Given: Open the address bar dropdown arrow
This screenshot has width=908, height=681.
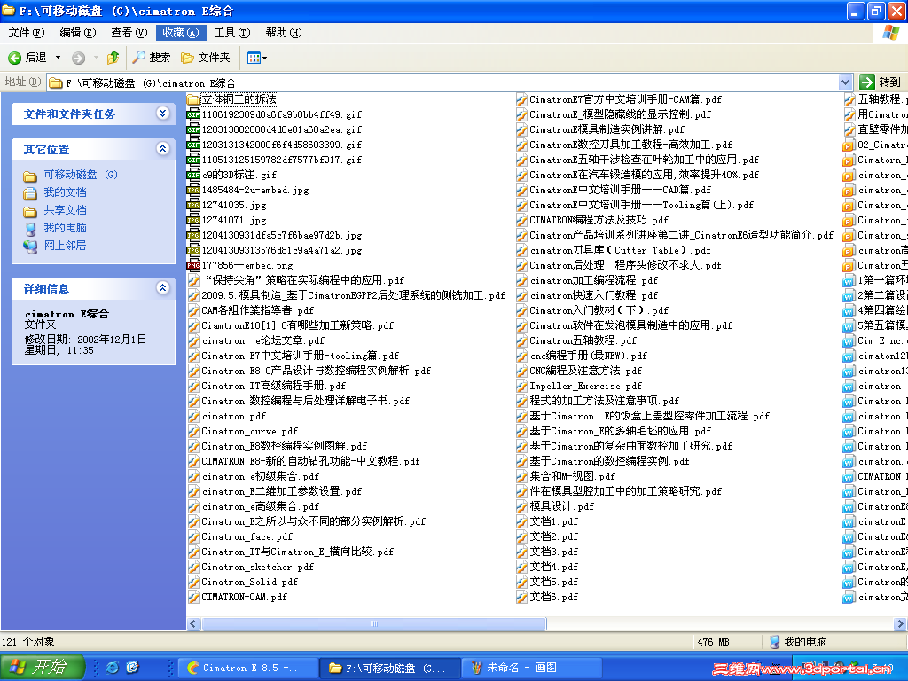Looking at the screenshot, I should tap(845, 82).
